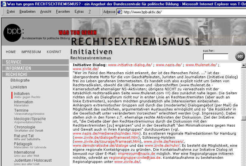Open www.nazis.de/ link in heading
Viewport: 246px width, 166px height.
(x=169, y=65)
